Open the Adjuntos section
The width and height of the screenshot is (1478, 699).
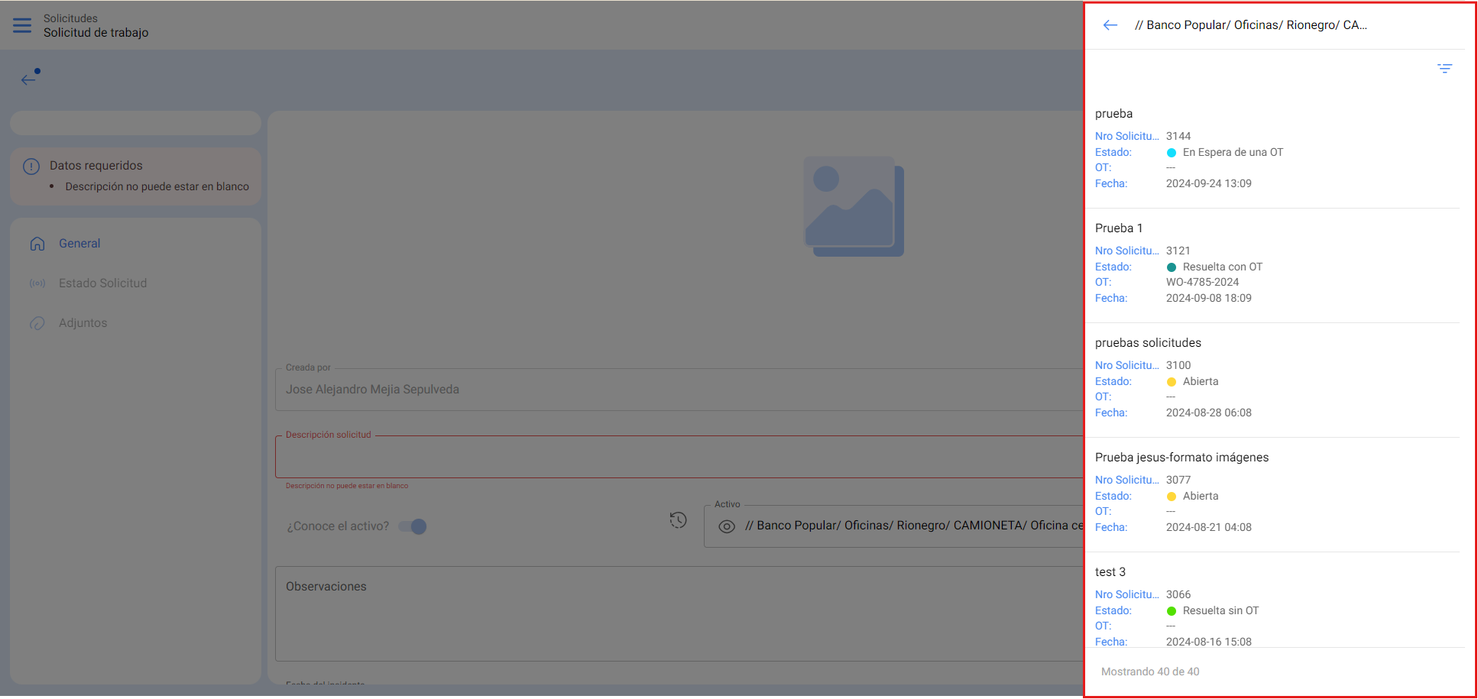(83, 323)
